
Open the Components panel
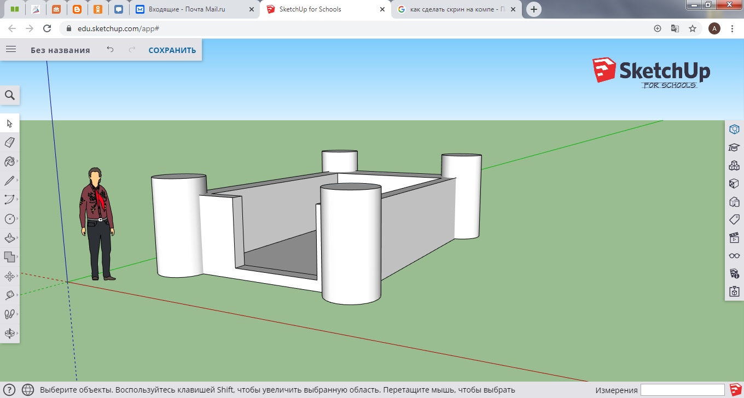tap(734, 166)
